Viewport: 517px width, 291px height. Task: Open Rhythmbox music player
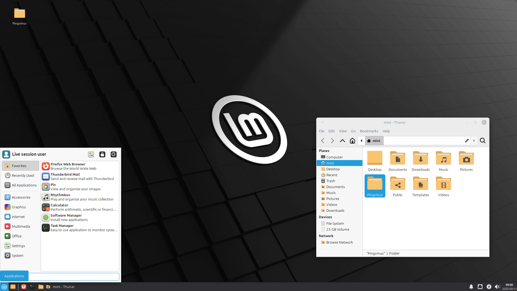tap(60, 197)
